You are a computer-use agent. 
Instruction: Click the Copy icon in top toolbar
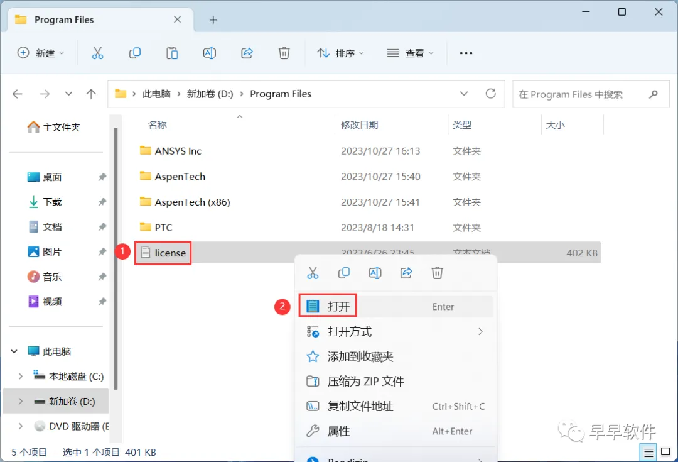pos(135,53)
